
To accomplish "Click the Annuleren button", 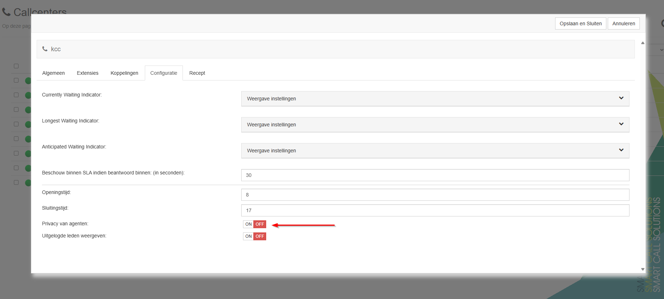I will [x=623, y=23].
